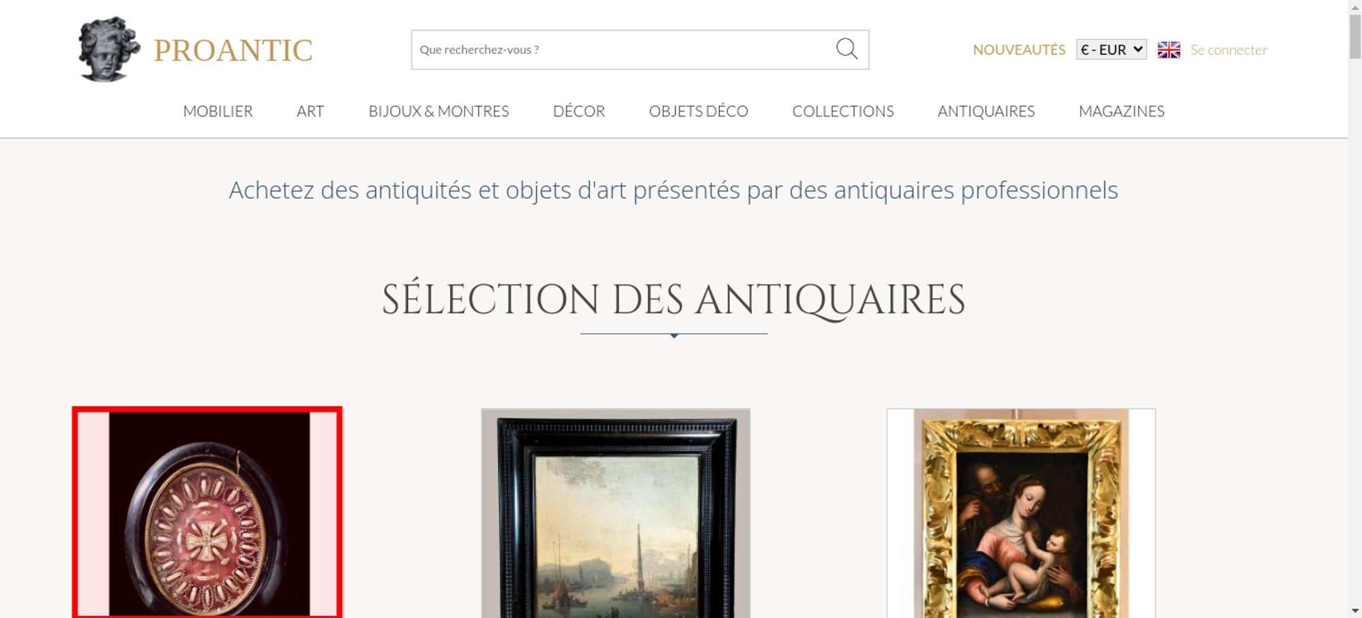Viewport: 1362px width, 618px height.
Task: Switch language via the UK flag icon
Action: tap(1169, 50)
